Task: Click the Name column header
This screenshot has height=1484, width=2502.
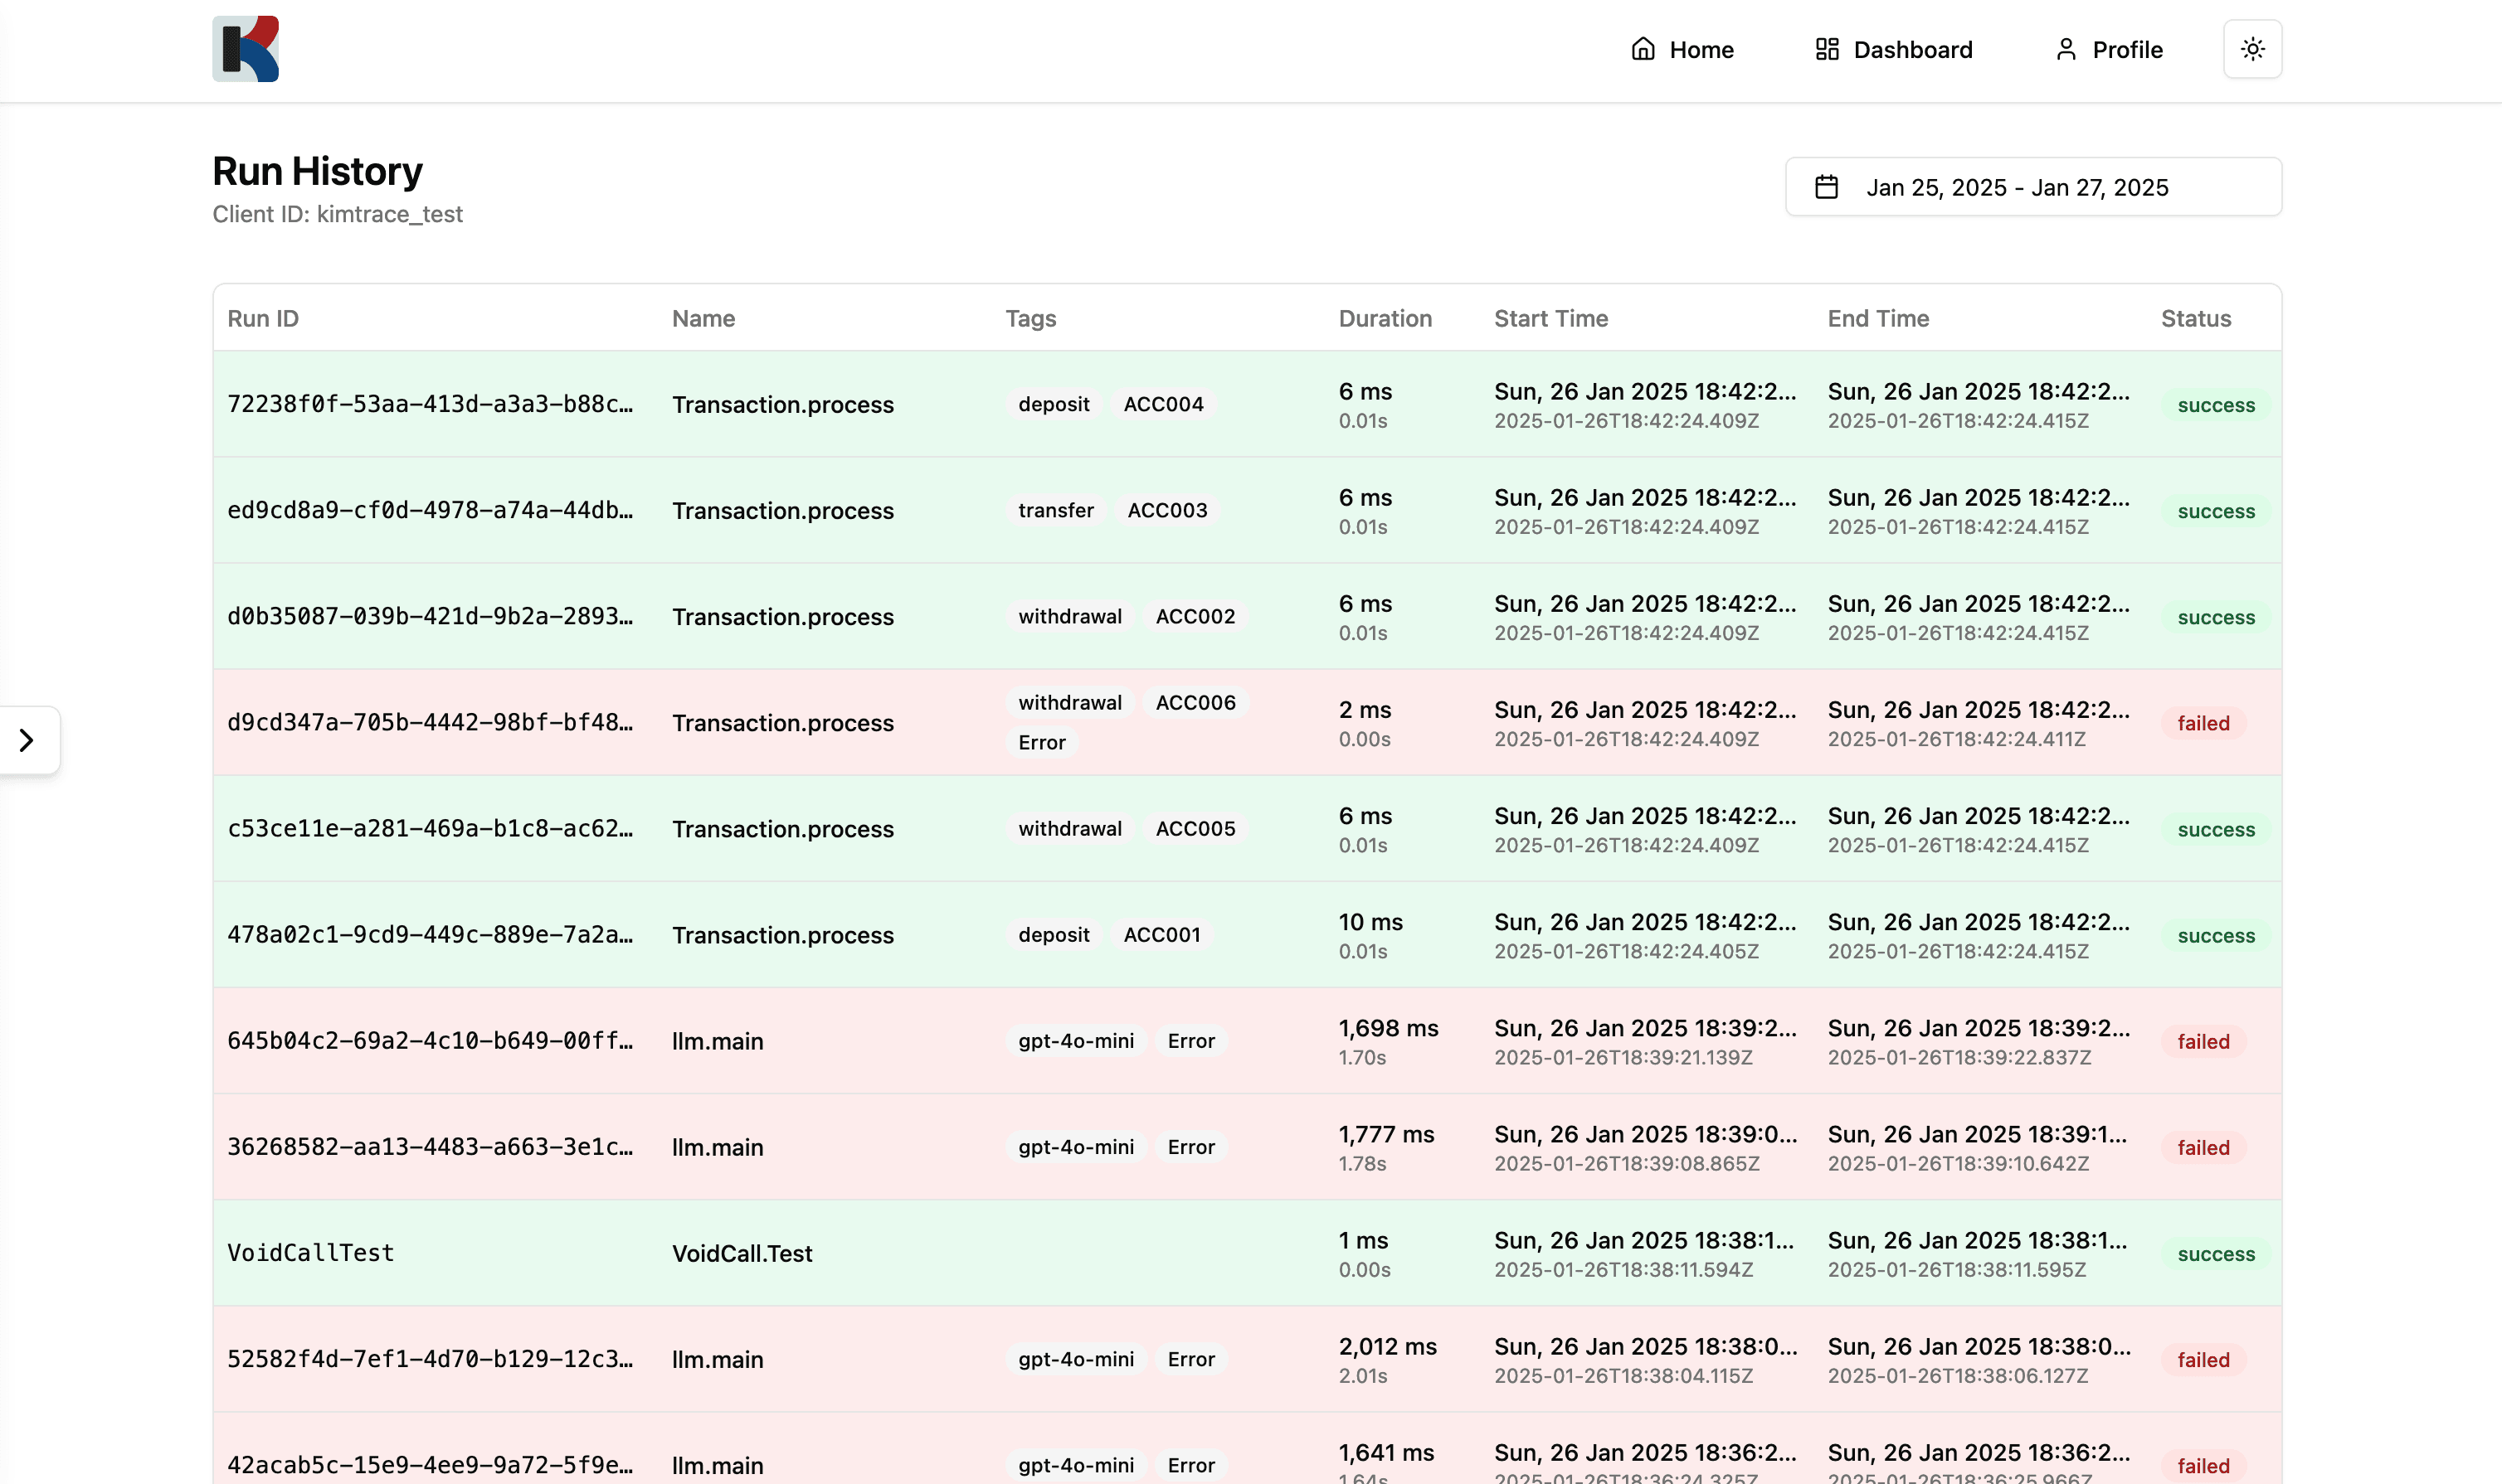Action: tap(703, 318)
